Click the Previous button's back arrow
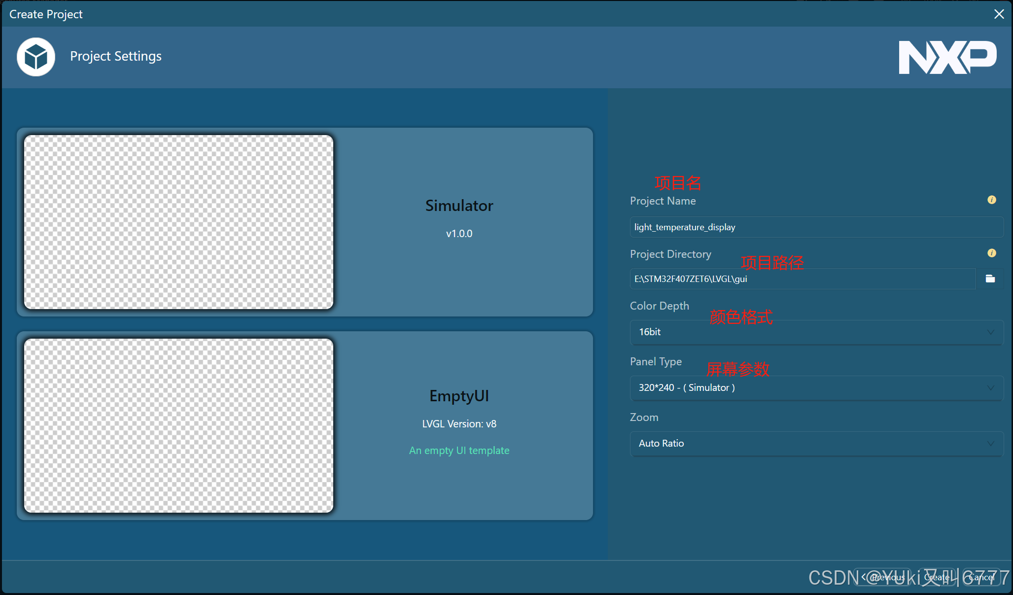The height and width of the screenshot is (595, 1013). tap(864, 577)
